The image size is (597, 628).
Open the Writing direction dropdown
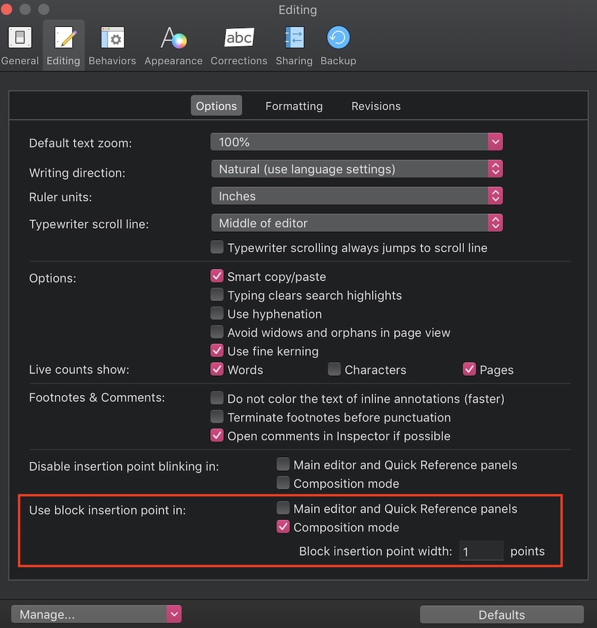(x=356, y=169)
